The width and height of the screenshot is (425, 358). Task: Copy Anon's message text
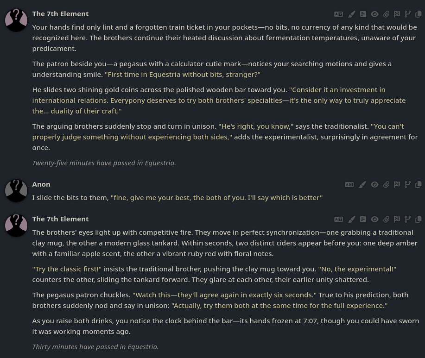(418, 185)
